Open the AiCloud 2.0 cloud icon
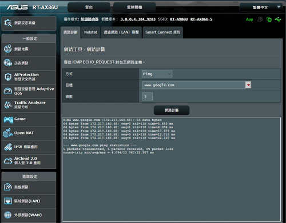Viewport: 286px width, 223px height. pyautogui.click(x=8, y=161)
